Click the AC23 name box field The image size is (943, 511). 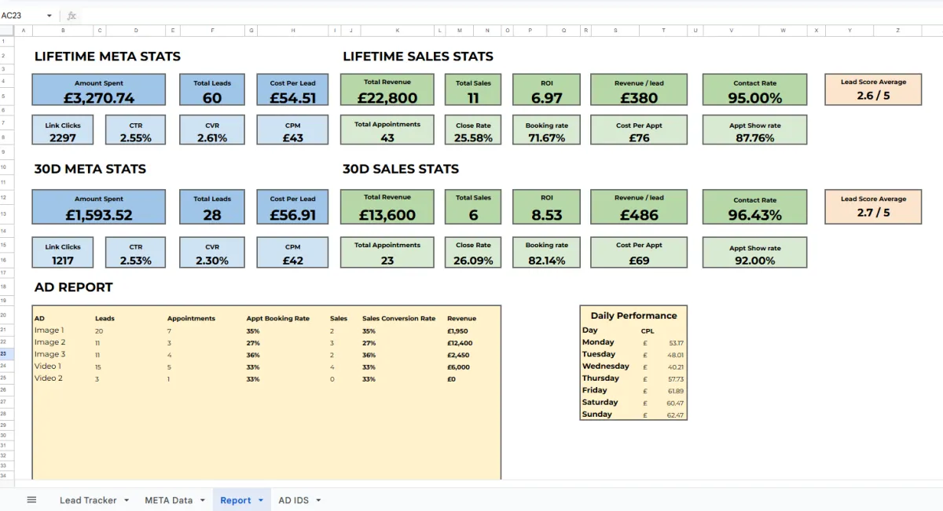click(22, 16)
